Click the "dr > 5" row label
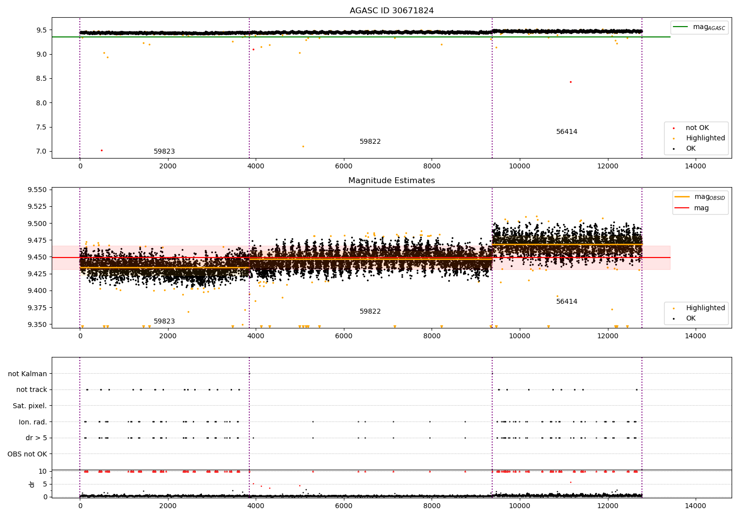The image size is (739, 517). point(36,438)
